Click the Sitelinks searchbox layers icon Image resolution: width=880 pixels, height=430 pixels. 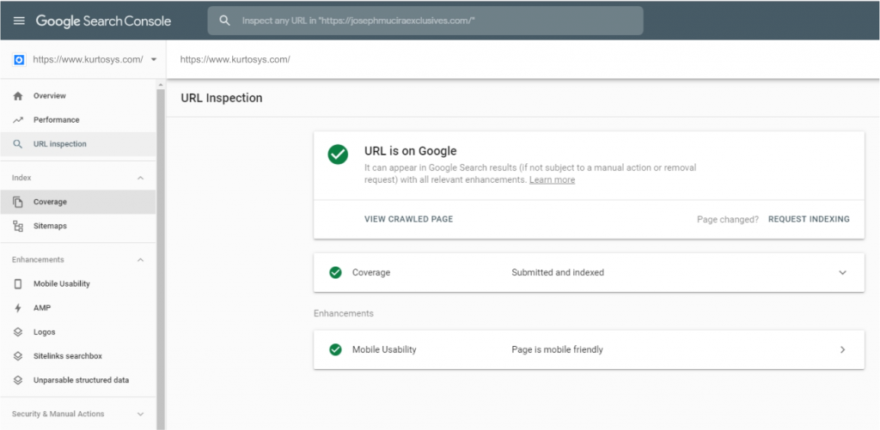18,356
